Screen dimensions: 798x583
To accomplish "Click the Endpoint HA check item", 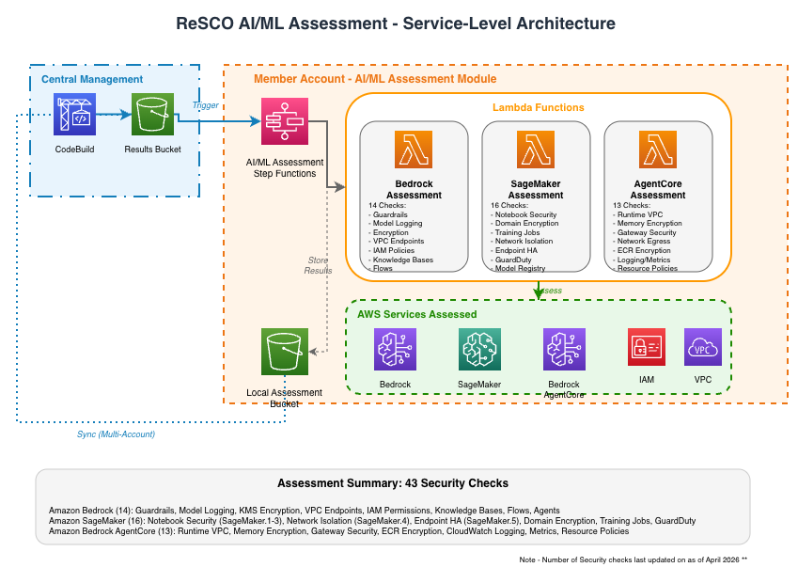I will pos(516,250).
